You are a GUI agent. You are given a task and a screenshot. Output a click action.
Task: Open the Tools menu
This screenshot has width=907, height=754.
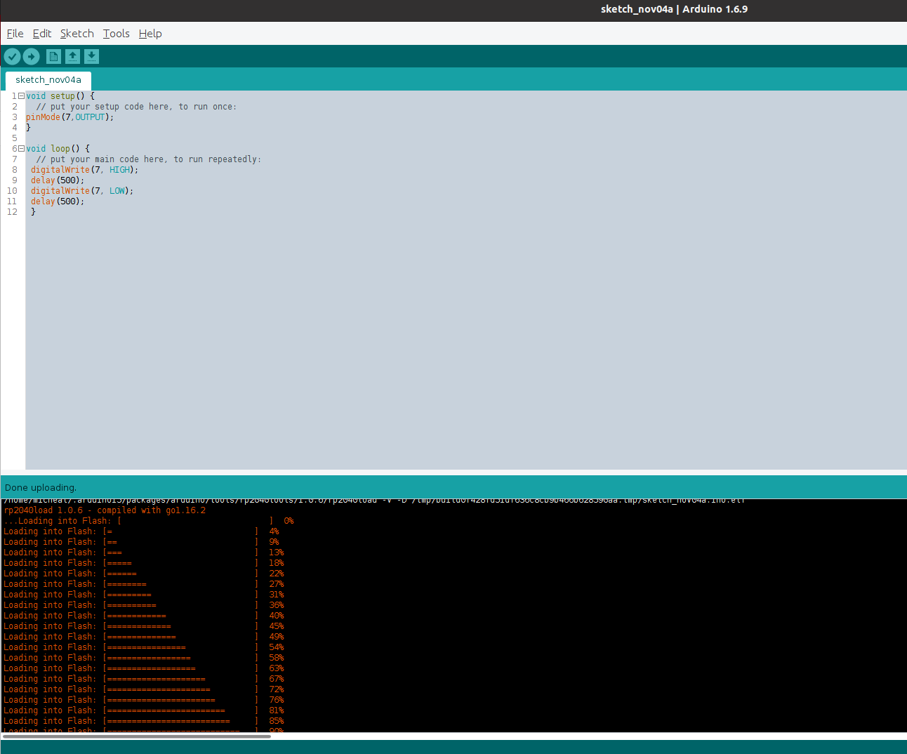tap(116, 33)
